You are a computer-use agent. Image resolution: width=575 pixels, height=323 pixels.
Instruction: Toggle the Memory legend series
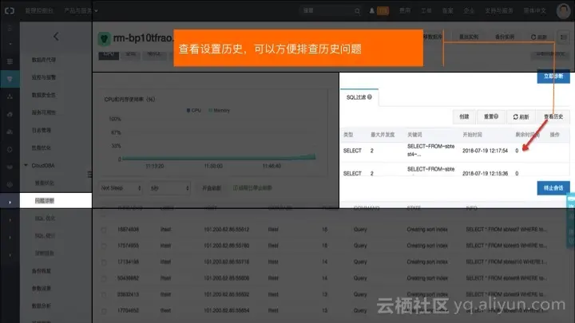[219, 110]
